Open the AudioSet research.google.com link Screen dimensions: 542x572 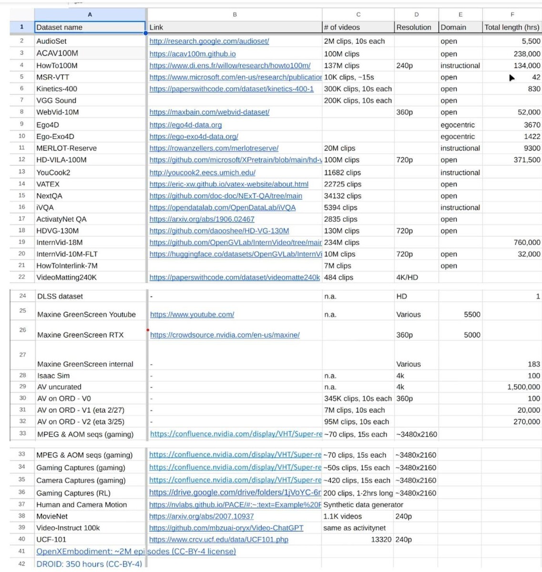pos(209,41)
